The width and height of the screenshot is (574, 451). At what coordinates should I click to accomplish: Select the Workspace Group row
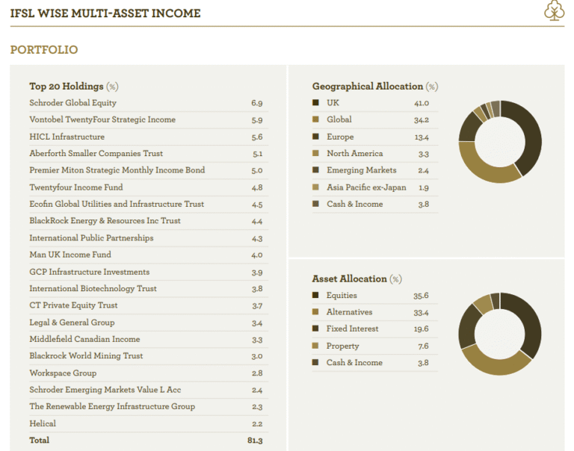coord(149,373)
